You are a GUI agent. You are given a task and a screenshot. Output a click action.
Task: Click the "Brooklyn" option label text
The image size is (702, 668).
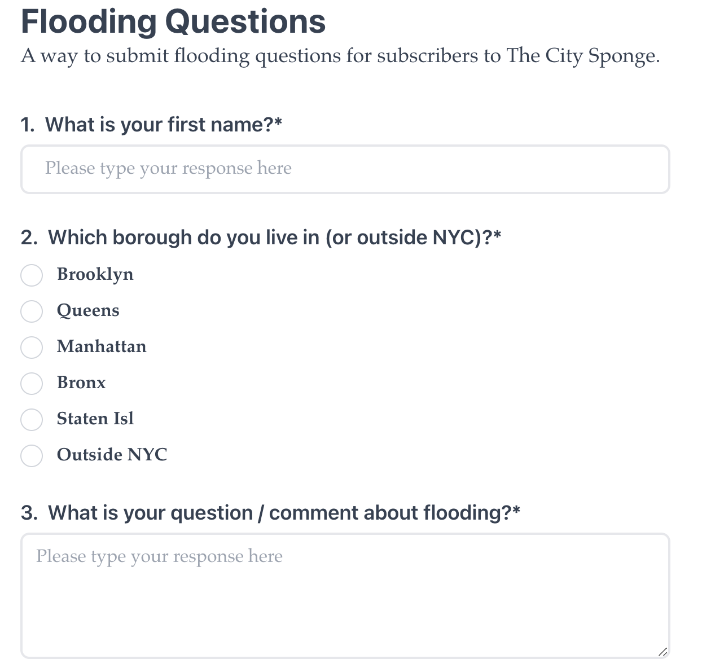pos(95,275)
